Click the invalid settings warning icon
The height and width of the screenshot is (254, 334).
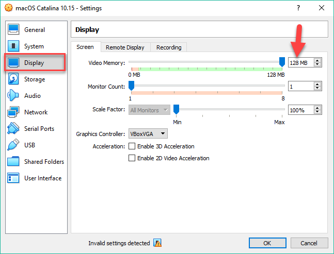pyautogui.click(x=157, y=243)
